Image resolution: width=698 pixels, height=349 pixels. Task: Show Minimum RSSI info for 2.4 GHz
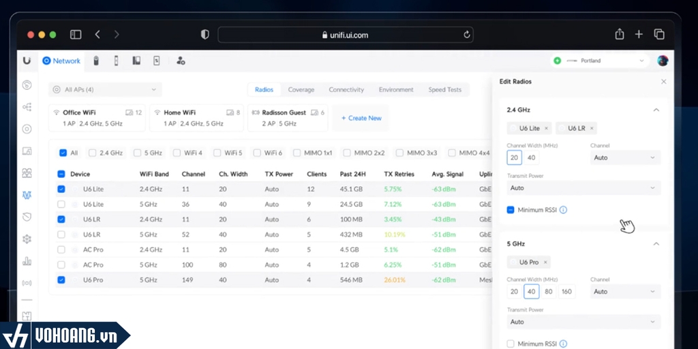pos(563,210)
